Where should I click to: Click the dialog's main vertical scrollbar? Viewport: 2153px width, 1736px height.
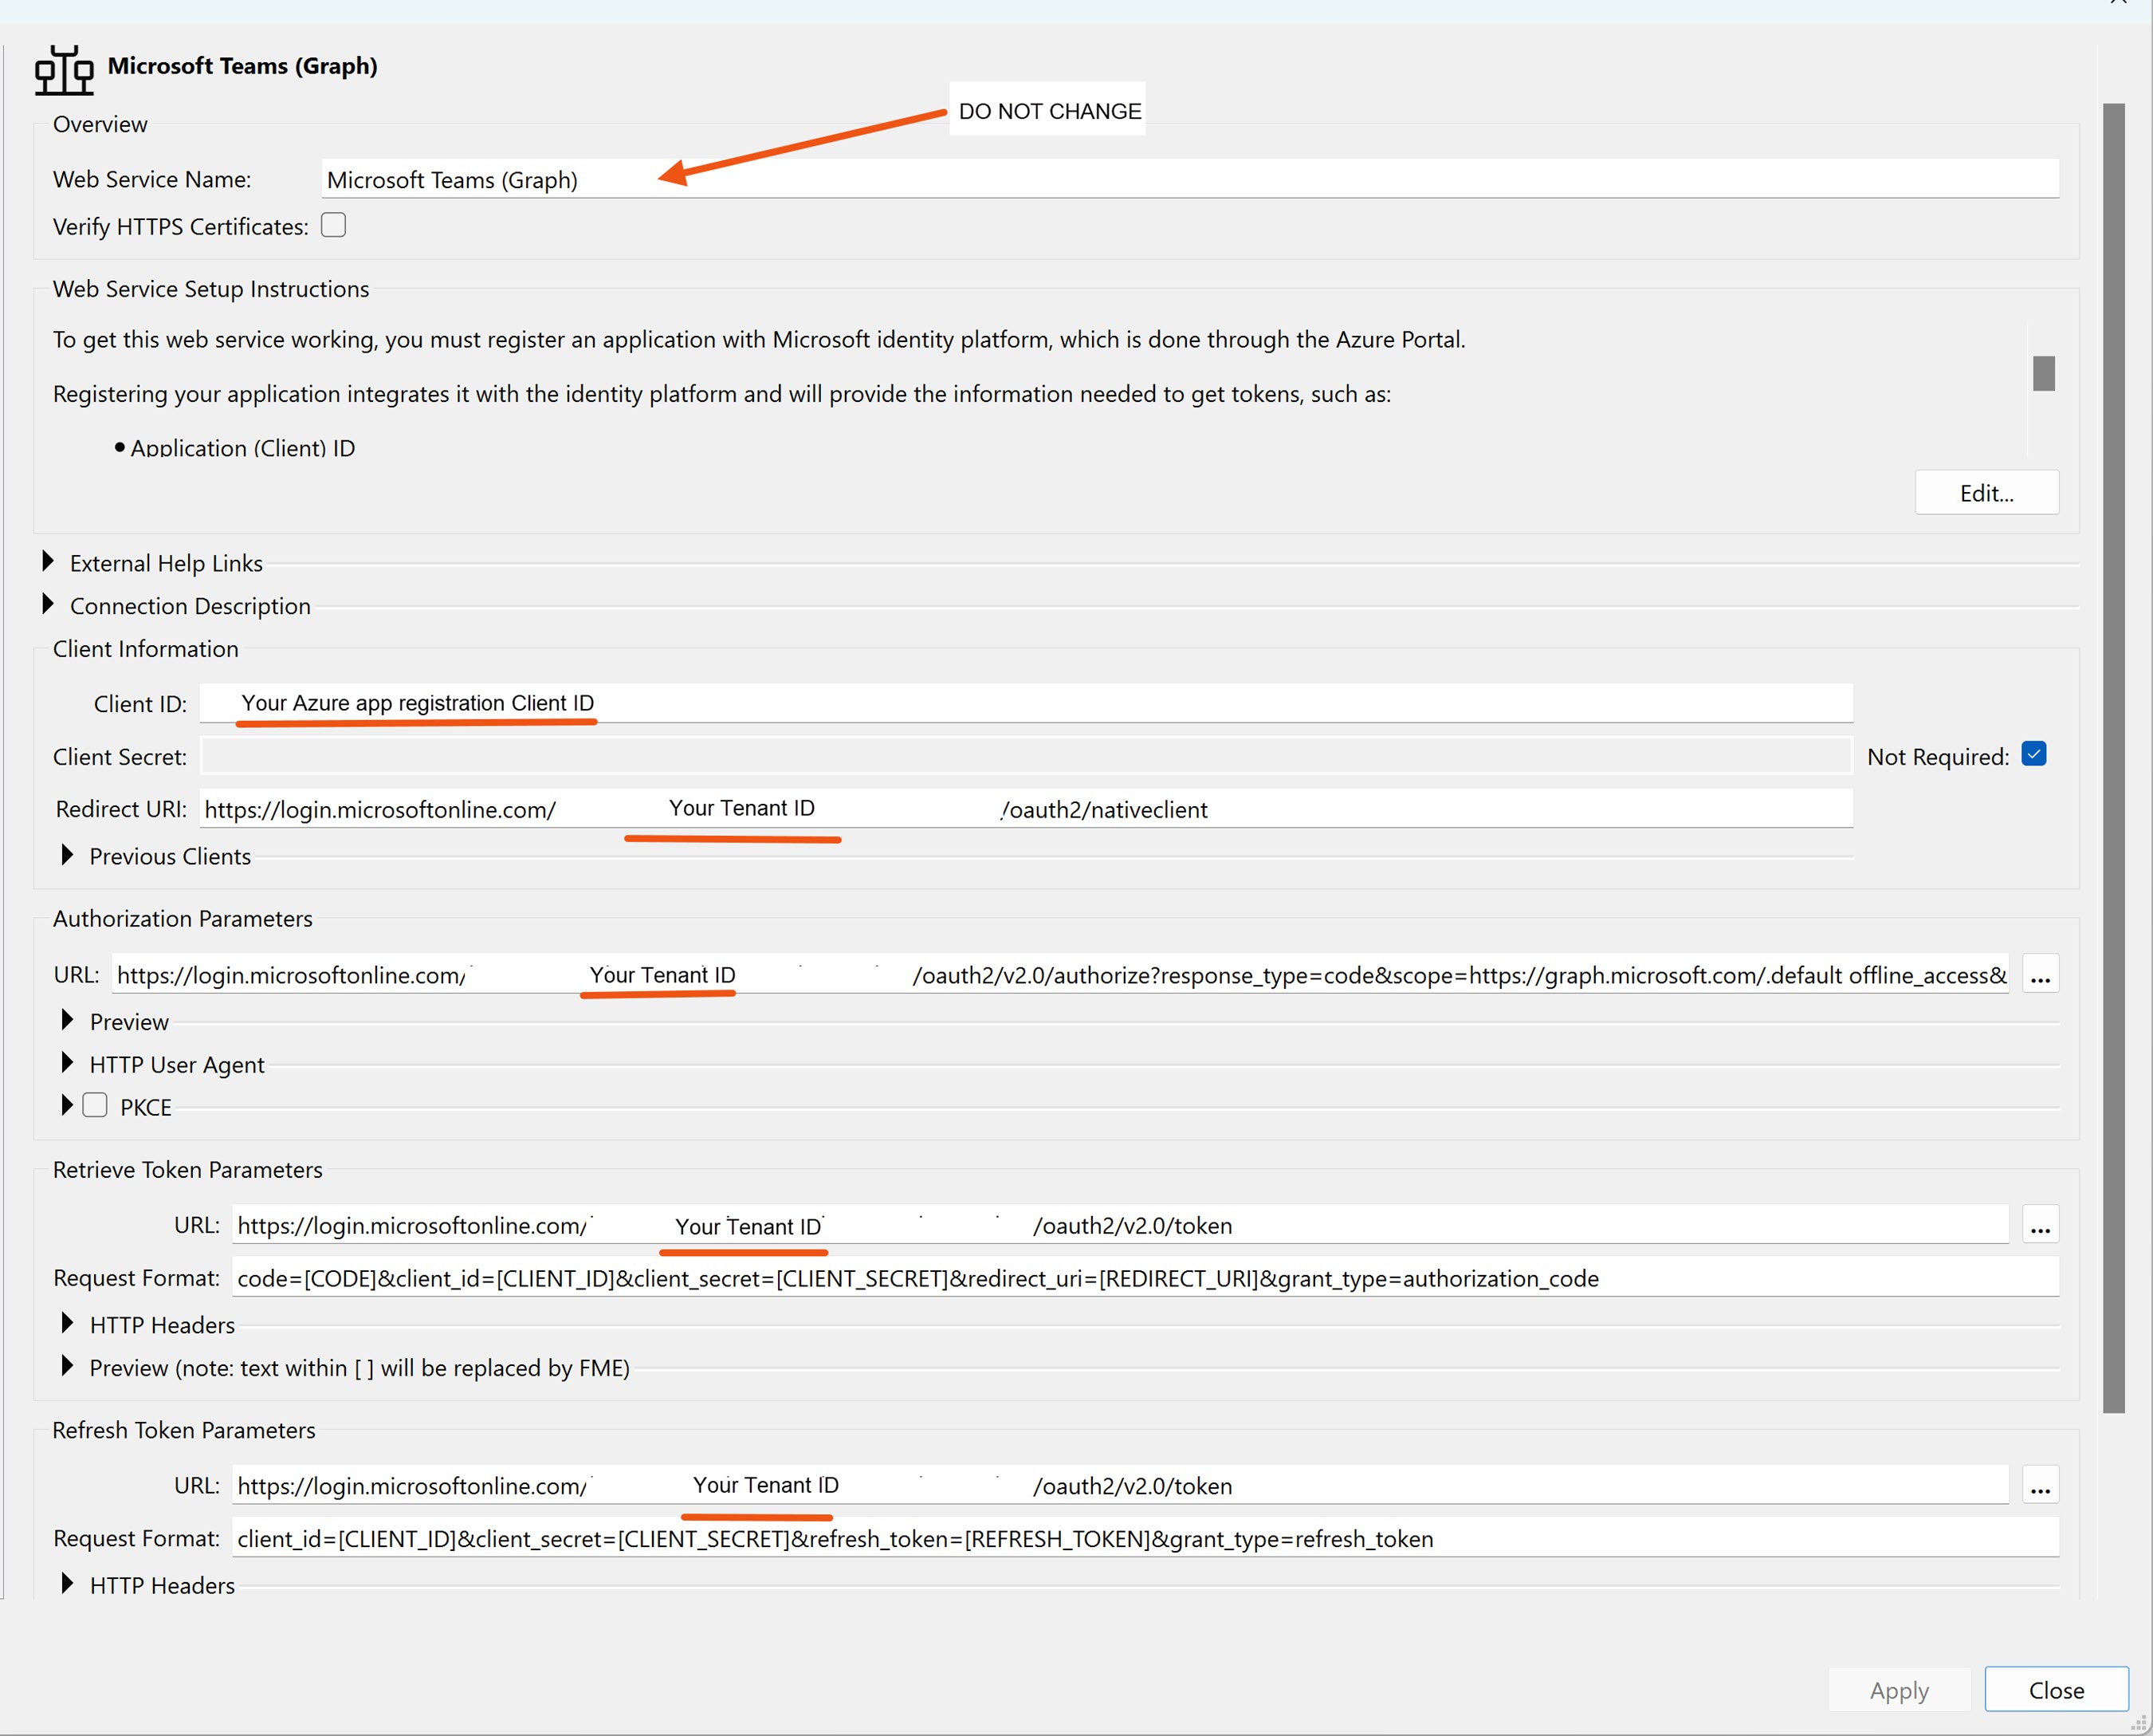point(2114,757)
